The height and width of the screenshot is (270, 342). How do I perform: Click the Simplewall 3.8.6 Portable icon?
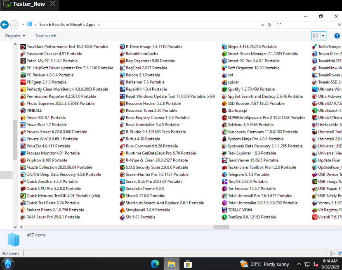pyautogui.click(x=123, y=210)
